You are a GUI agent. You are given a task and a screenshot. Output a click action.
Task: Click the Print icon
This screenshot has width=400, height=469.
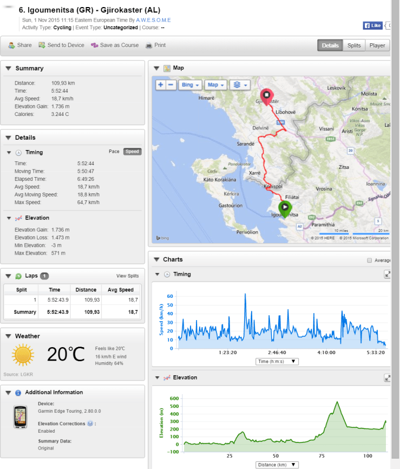tap(148, 45)
